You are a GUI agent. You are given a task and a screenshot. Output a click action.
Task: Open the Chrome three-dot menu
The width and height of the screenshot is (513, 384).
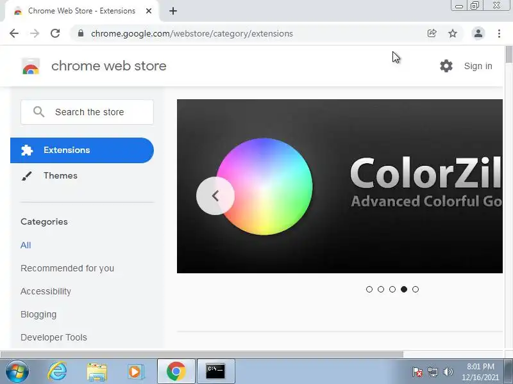(x=499, y=33)
